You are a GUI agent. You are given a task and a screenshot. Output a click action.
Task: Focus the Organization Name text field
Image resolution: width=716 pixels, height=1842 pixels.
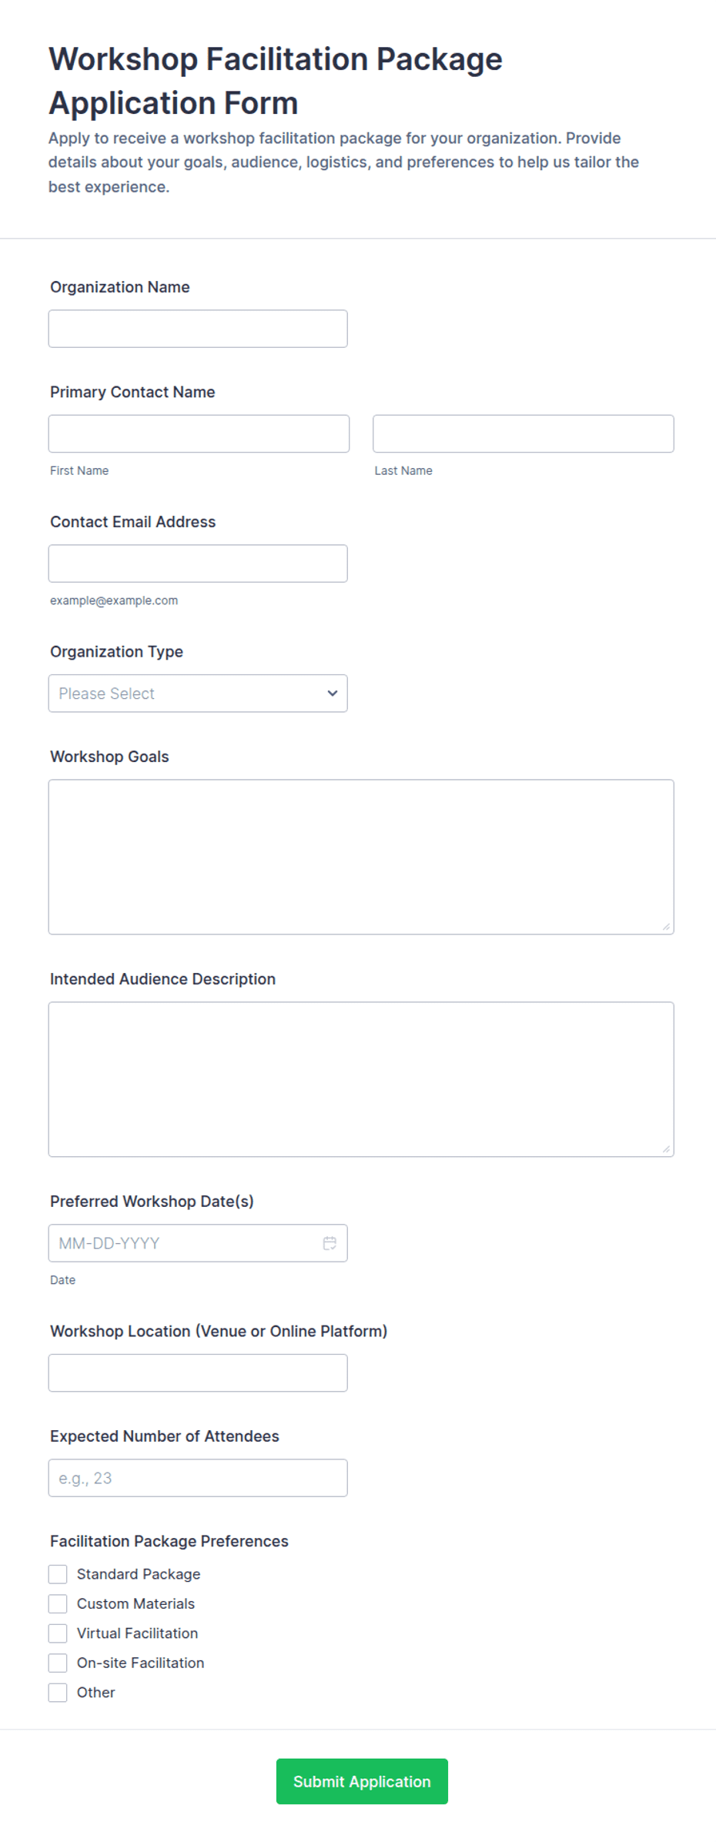click(x=198, y=329)
